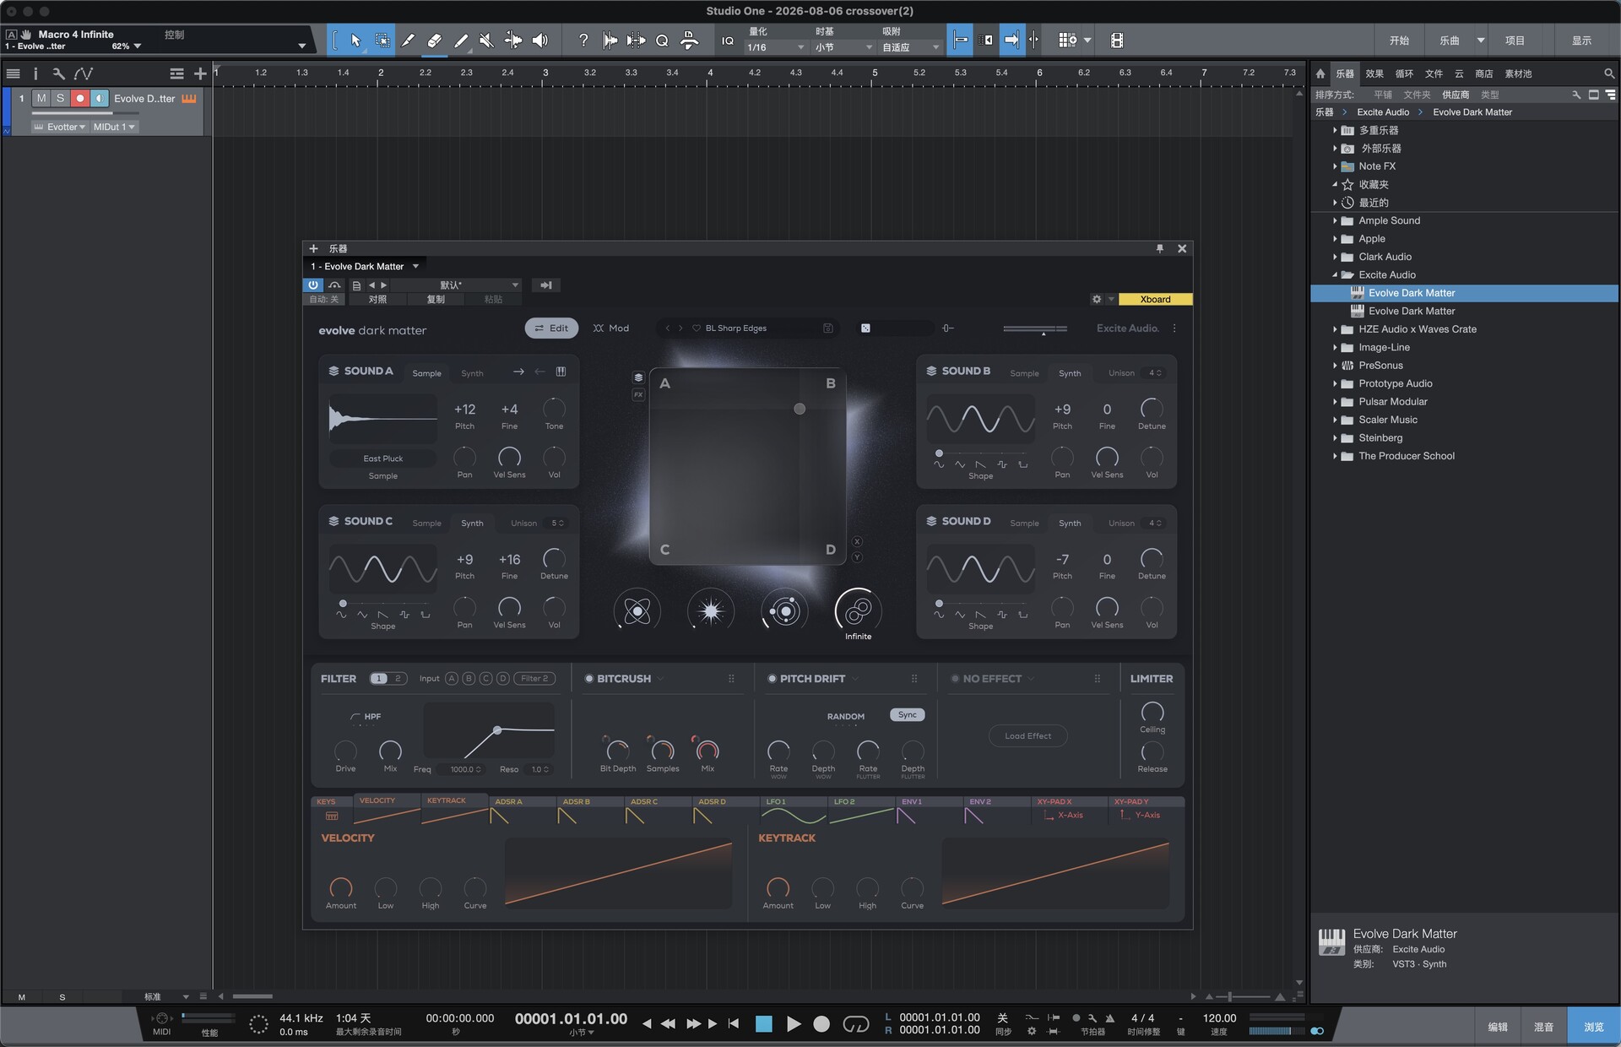Add a new track with plus icon
Image resolution: width=1621 pixels, height=1047 pixels.
click(200, 73)
